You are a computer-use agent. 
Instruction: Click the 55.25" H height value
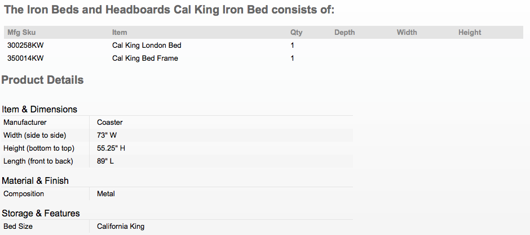[x=111, y=148]
